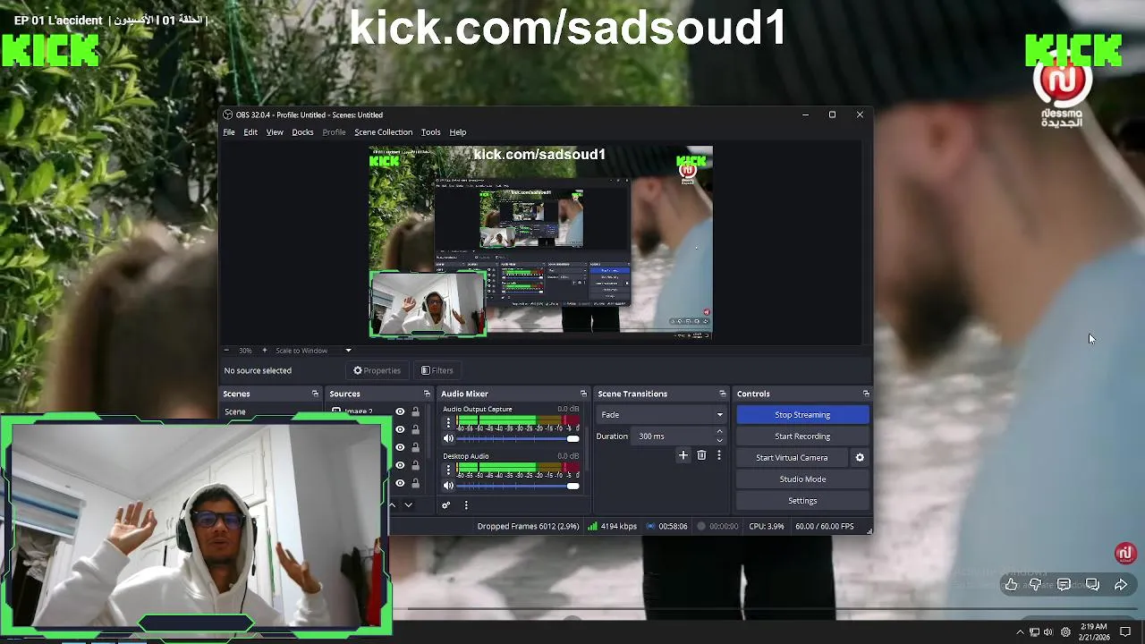Zoom out the preview with minus icon
The width and height of the screenshot is (1145, 644).
(226, 350)
